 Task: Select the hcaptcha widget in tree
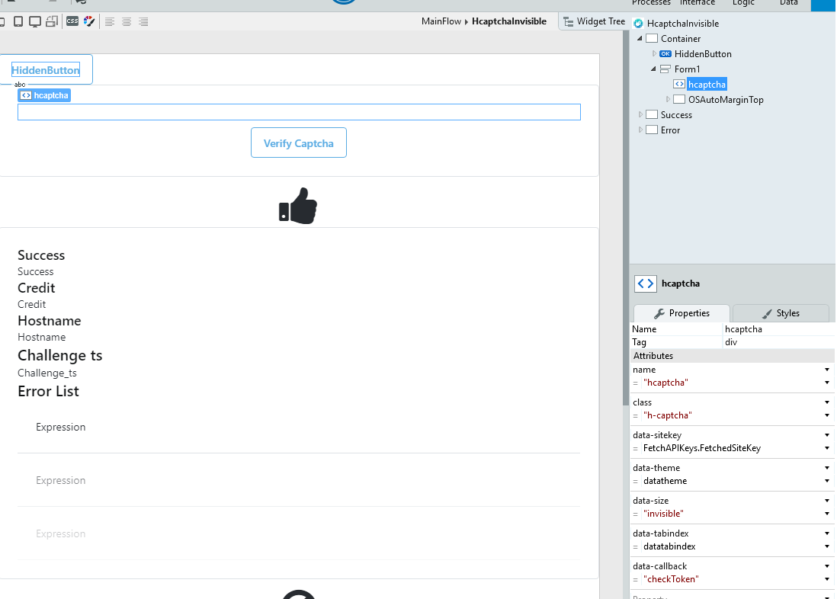[707, 85]
